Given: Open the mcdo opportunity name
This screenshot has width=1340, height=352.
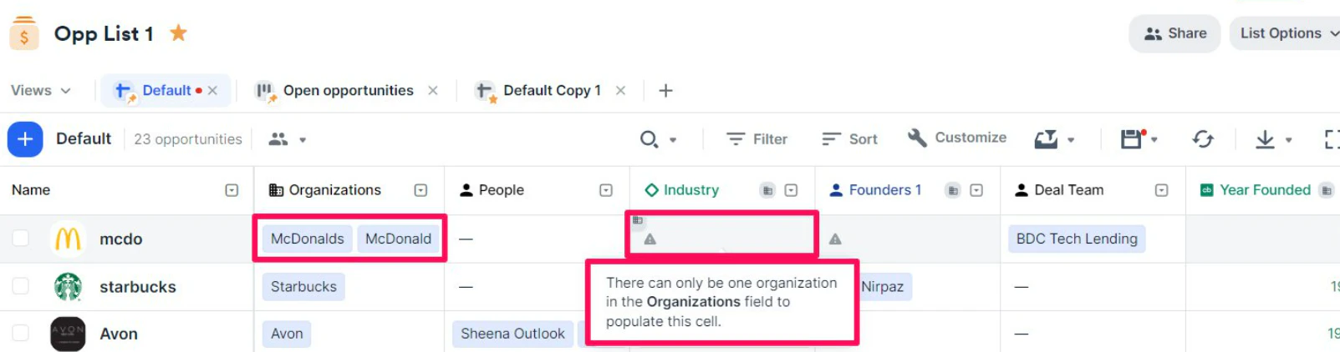Looking at the screenshot, I should pyautogui.click(x=121, y=239).
